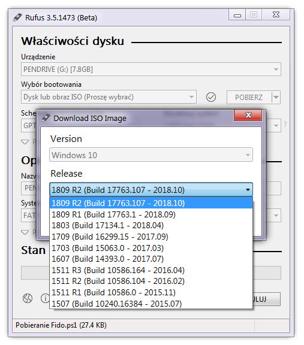Select 1607 (Build 14393.0 - 2017.07)
The width and height of the screenshot is (304, 345).
point(151,259)
